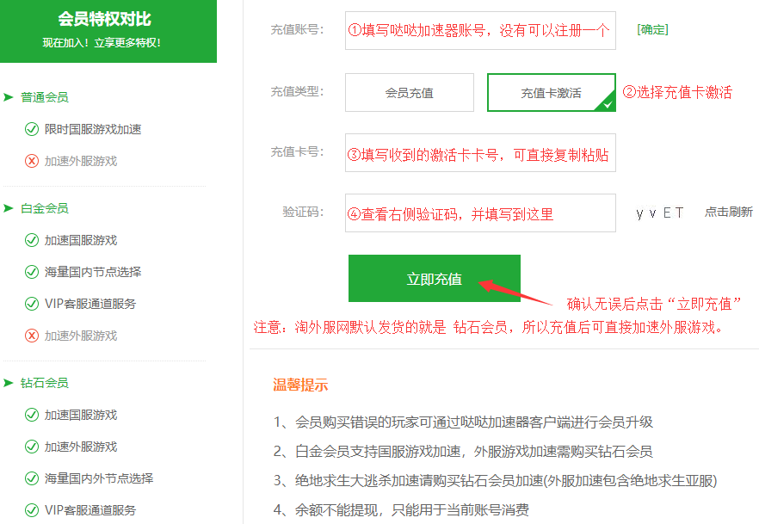Image resolution: width=759 pixels, height=524 pixels.
Task: Click tip 4 about 余额不能提现
Action: pos(401,509)
